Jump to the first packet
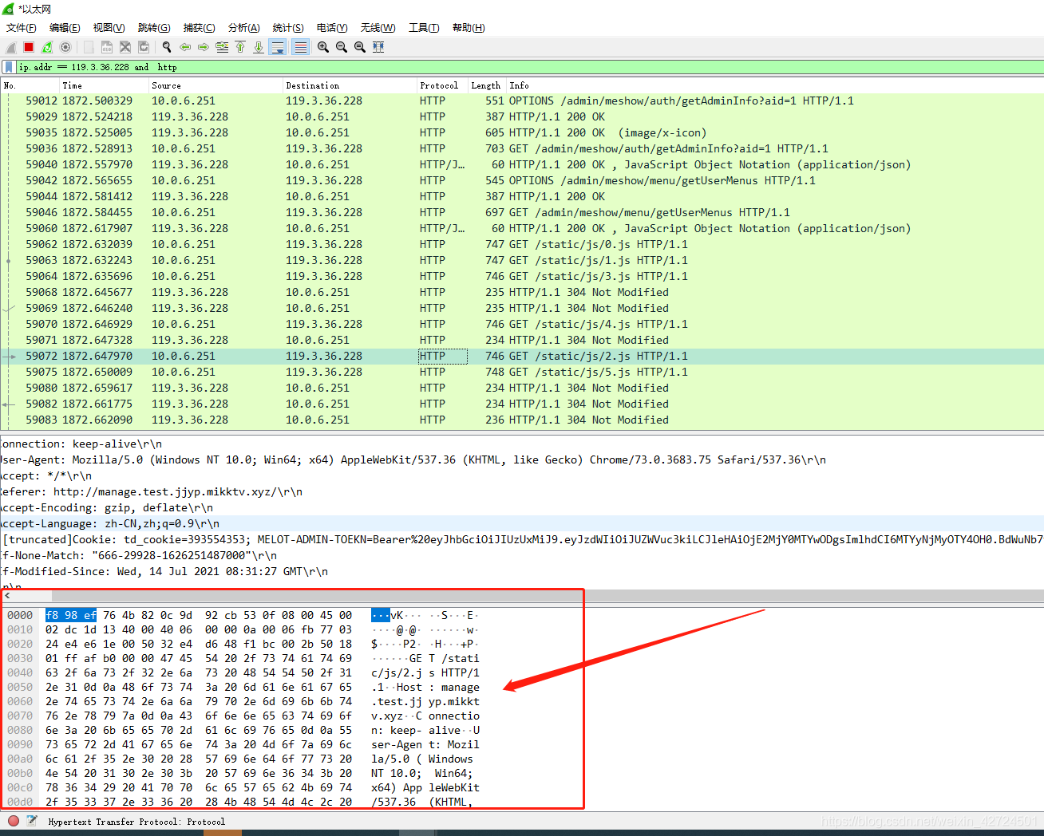 [x=240, y=48]
